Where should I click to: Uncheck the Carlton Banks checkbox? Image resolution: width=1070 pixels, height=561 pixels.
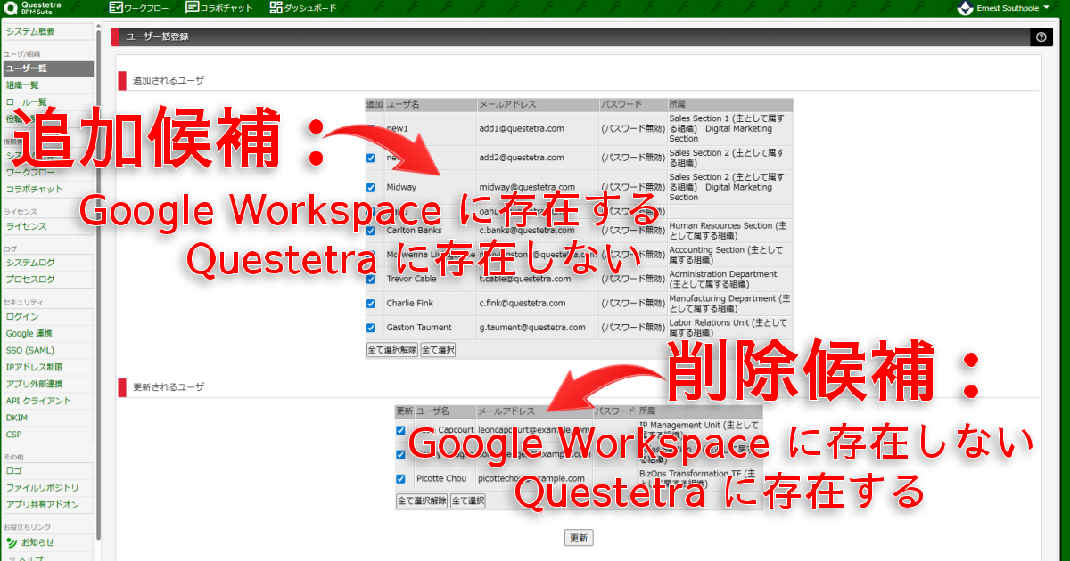click(371, 231)
